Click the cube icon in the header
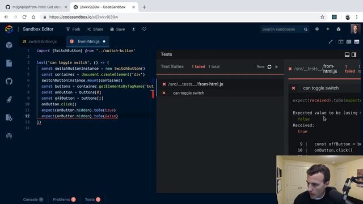The width and height of the screenshot is (363, 204). [x=339, y=29]
